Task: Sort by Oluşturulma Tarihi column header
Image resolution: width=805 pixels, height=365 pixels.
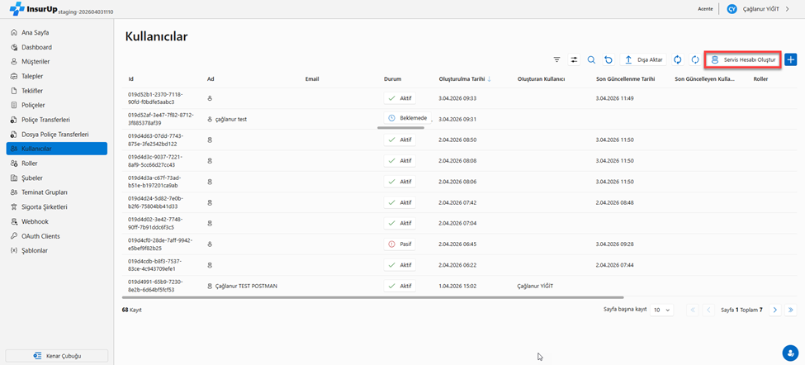Action: 462,79
